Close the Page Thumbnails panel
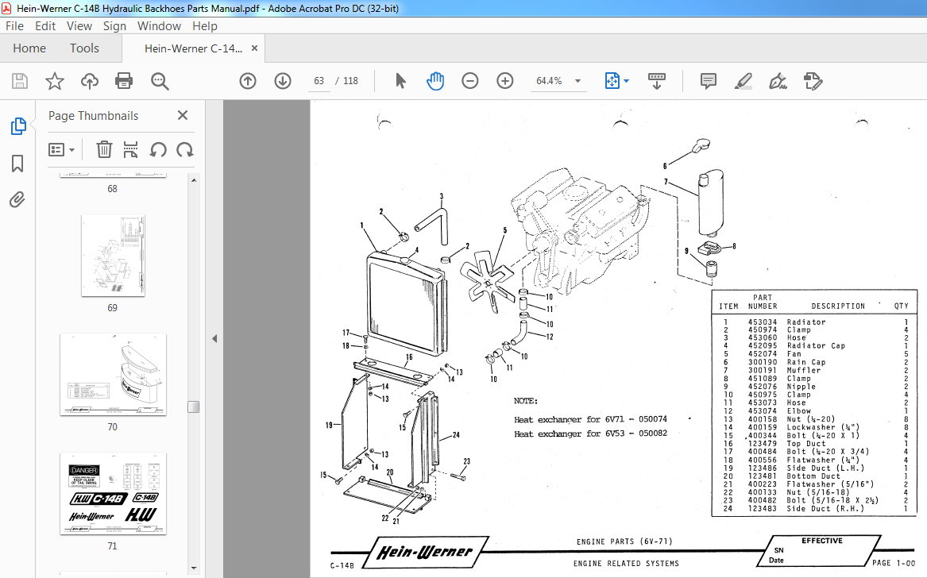The width and height of the screenshot is (927, 578). 183,115
